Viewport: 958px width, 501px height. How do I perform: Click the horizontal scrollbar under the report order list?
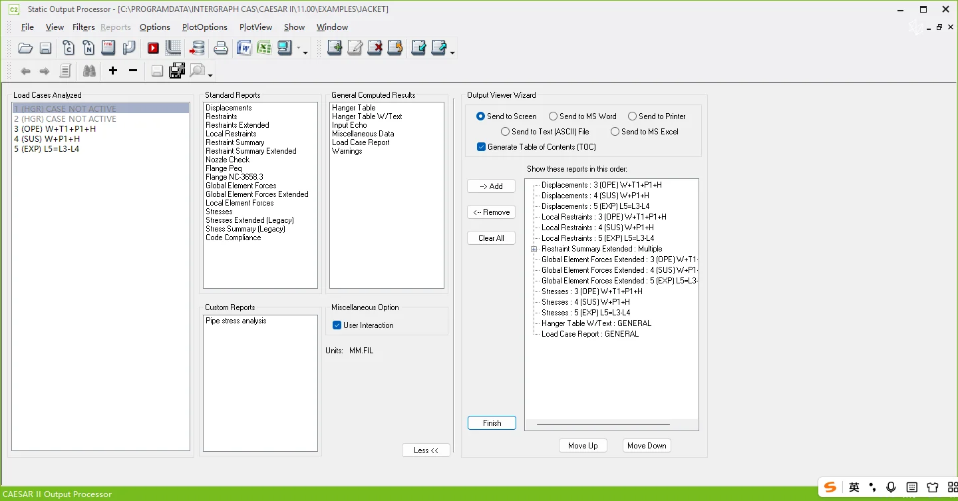coord(603,424)
